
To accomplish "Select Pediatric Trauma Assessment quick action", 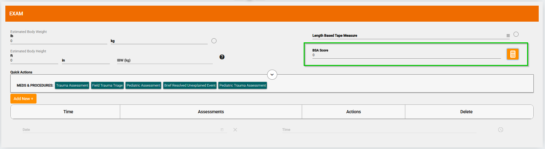I will (243, 85).
